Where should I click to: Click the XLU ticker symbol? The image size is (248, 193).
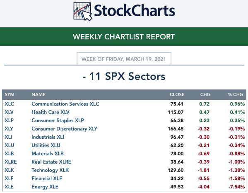pyautogui.click(x=10, y=145)
